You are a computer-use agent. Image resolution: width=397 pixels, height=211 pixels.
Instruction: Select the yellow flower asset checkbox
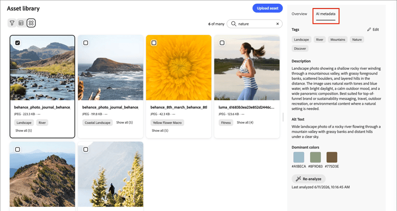coord(154,43)
